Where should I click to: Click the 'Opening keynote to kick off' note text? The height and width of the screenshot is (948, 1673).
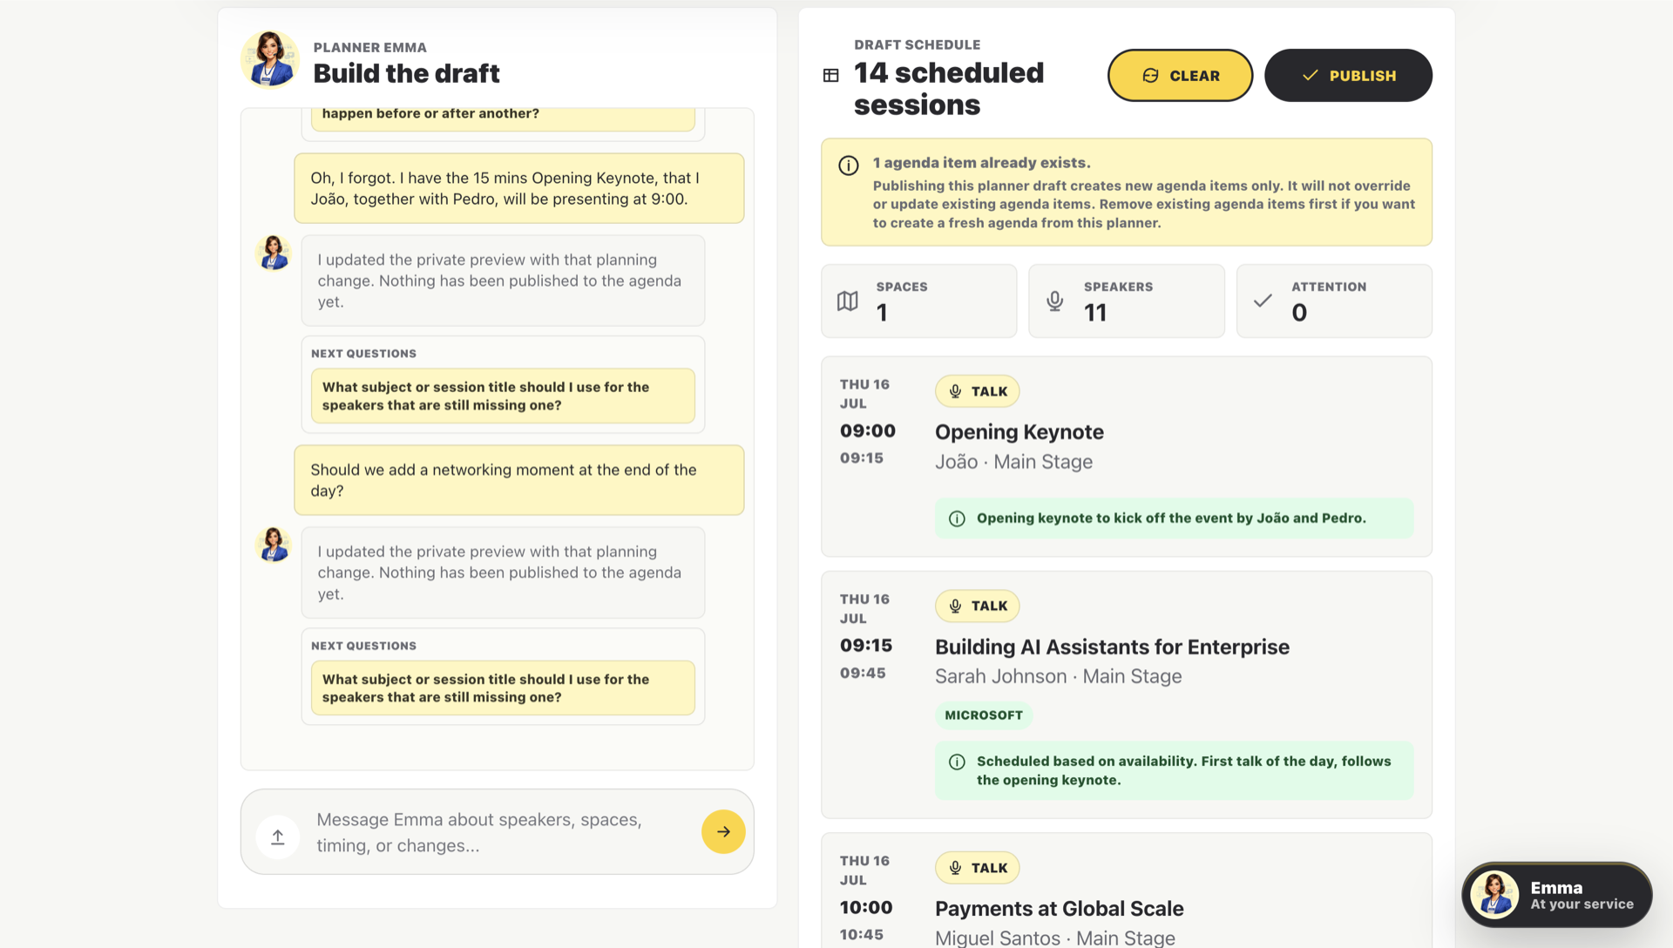(1171, 518)
